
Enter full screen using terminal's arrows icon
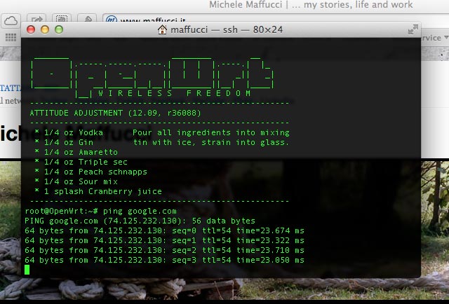[x=413, y=30]
